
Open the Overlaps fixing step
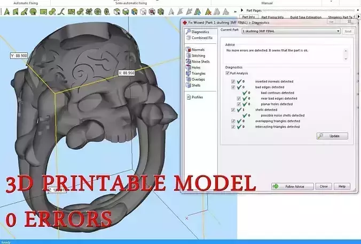[x=195, y=79]
